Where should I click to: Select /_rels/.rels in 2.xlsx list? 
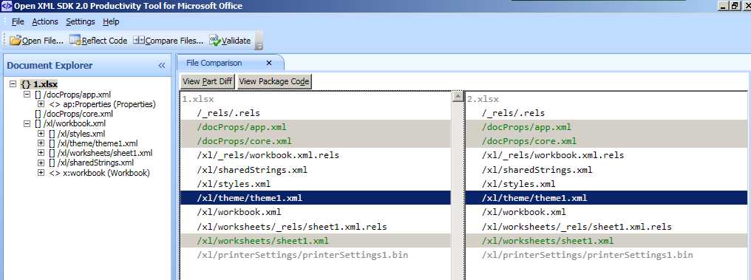point(606,113)
